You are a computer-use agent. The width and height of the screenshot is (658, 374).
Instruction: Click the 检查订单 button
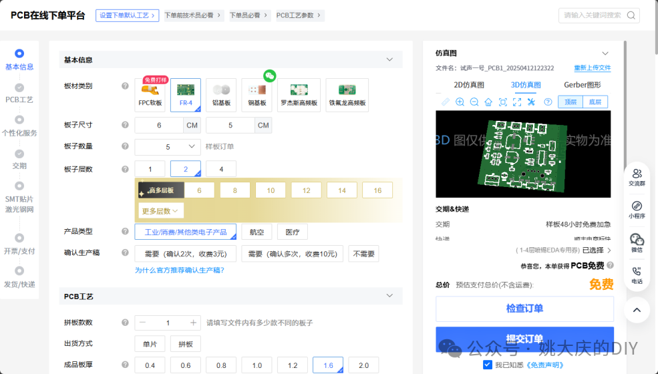point(524,309)
